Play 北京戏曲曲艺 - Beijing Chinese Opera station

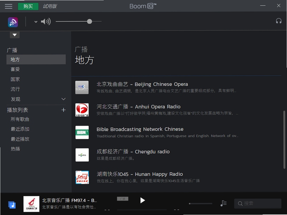pyautogui.click(x=142, y=84)
